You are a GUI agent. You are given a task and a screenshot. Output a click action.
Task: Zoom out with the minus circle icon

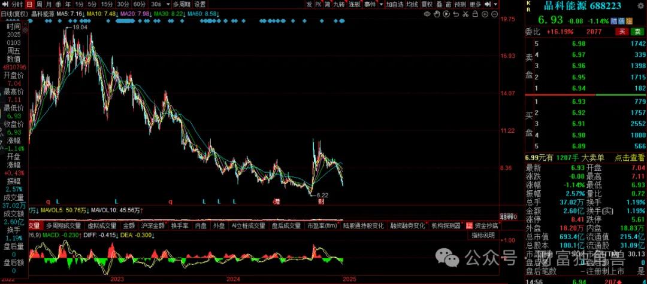coord(494,14)
